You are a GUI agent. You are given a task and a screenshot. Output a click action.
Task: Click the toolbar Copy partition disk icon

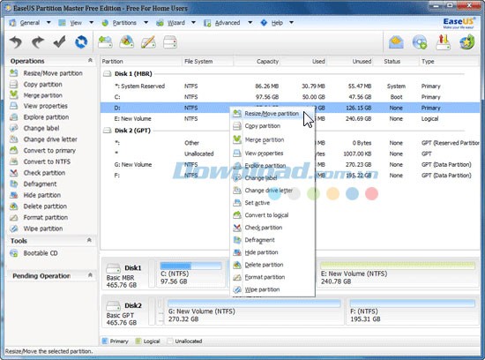click(x=170, y=42)
